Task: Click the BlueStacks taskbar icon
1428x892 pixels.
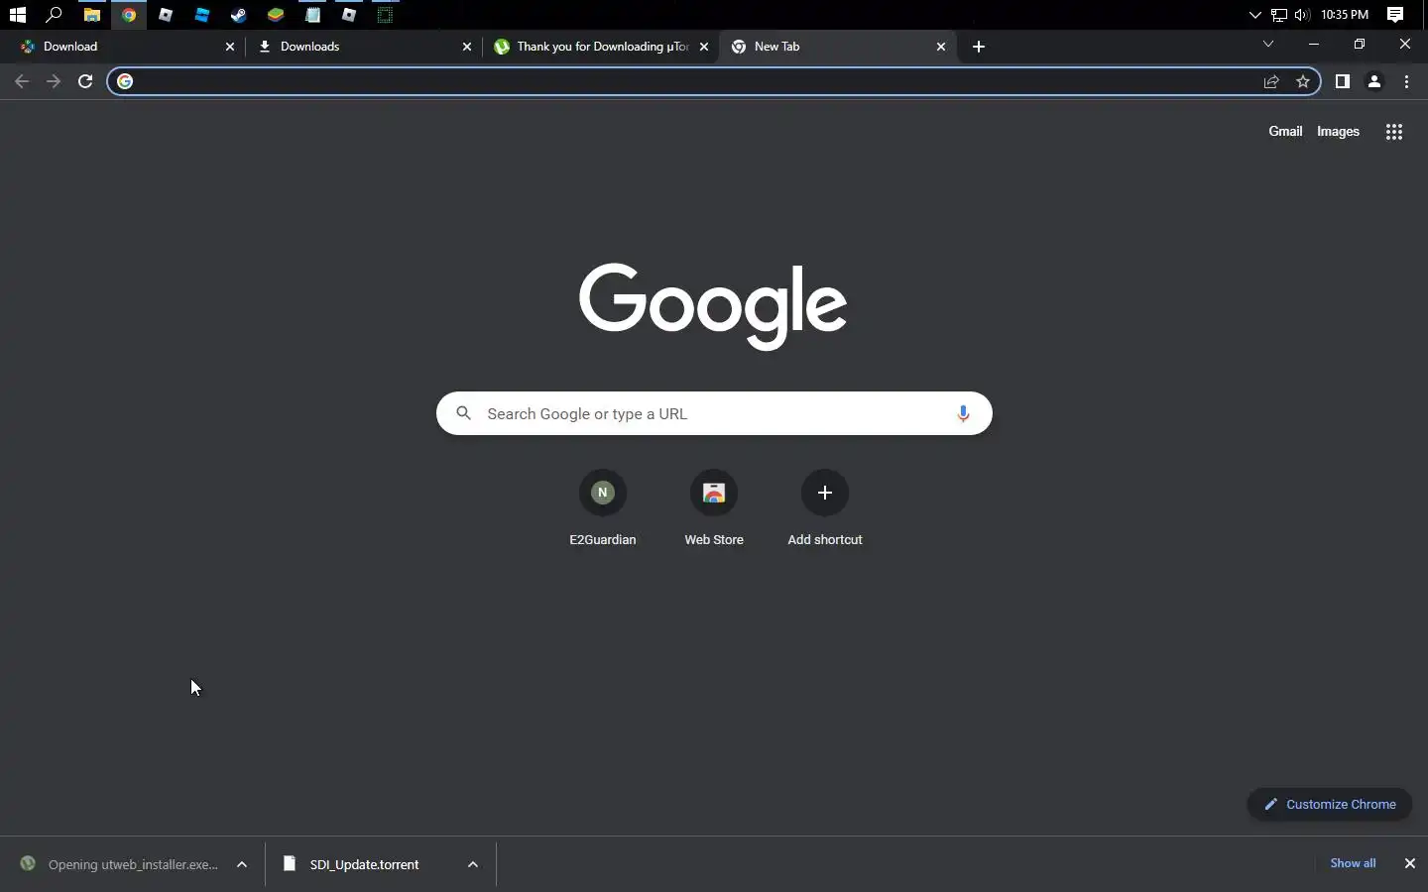Action: (x=275, y=15)
